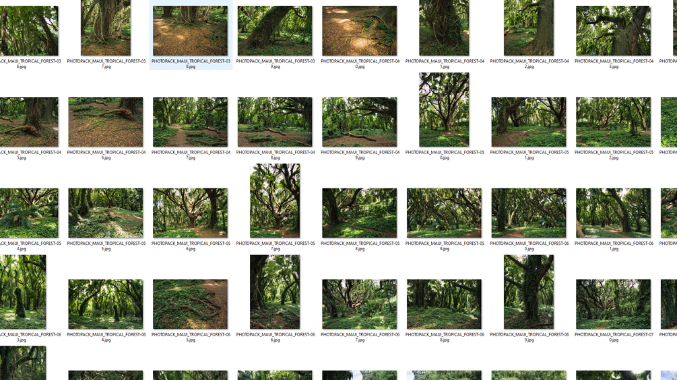Choose PHOTOPACK_MAUI_TROPICAL_FOREST-061.jpg image

(613, 213)
